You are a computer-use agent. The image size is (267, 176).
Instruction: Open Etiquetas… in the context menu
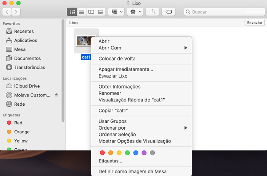tap(110, 161)
